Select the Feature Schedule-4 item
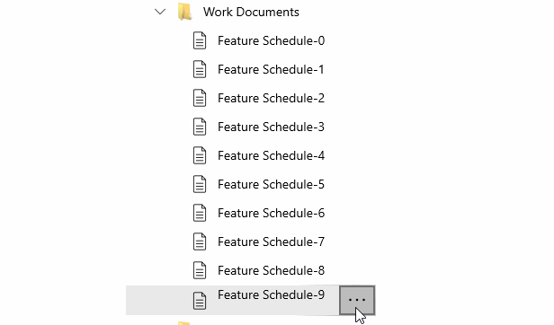The image size is (554, 325). pyautogui.click(x=271, y=155)
